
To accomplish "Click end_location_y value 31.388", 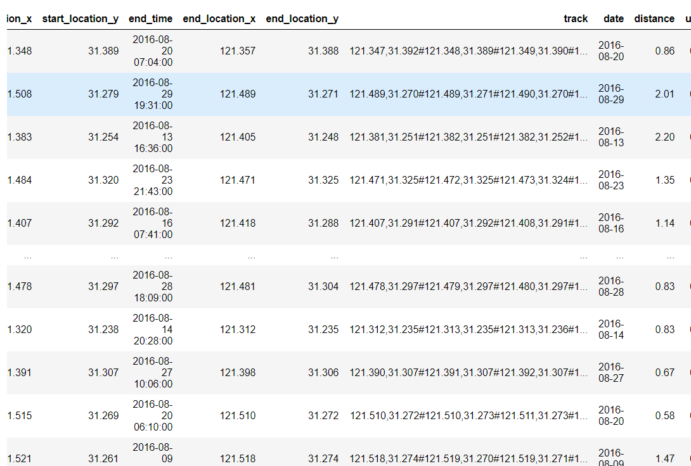I will 323,51.
